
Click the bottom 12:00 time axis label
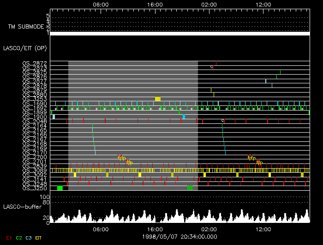[x=263, y=229]
